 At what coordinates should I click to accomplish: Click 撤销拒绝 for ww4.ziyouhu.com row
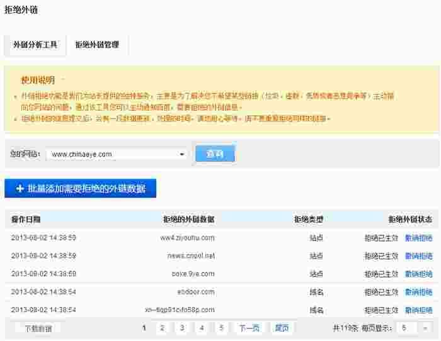(418, 238)
